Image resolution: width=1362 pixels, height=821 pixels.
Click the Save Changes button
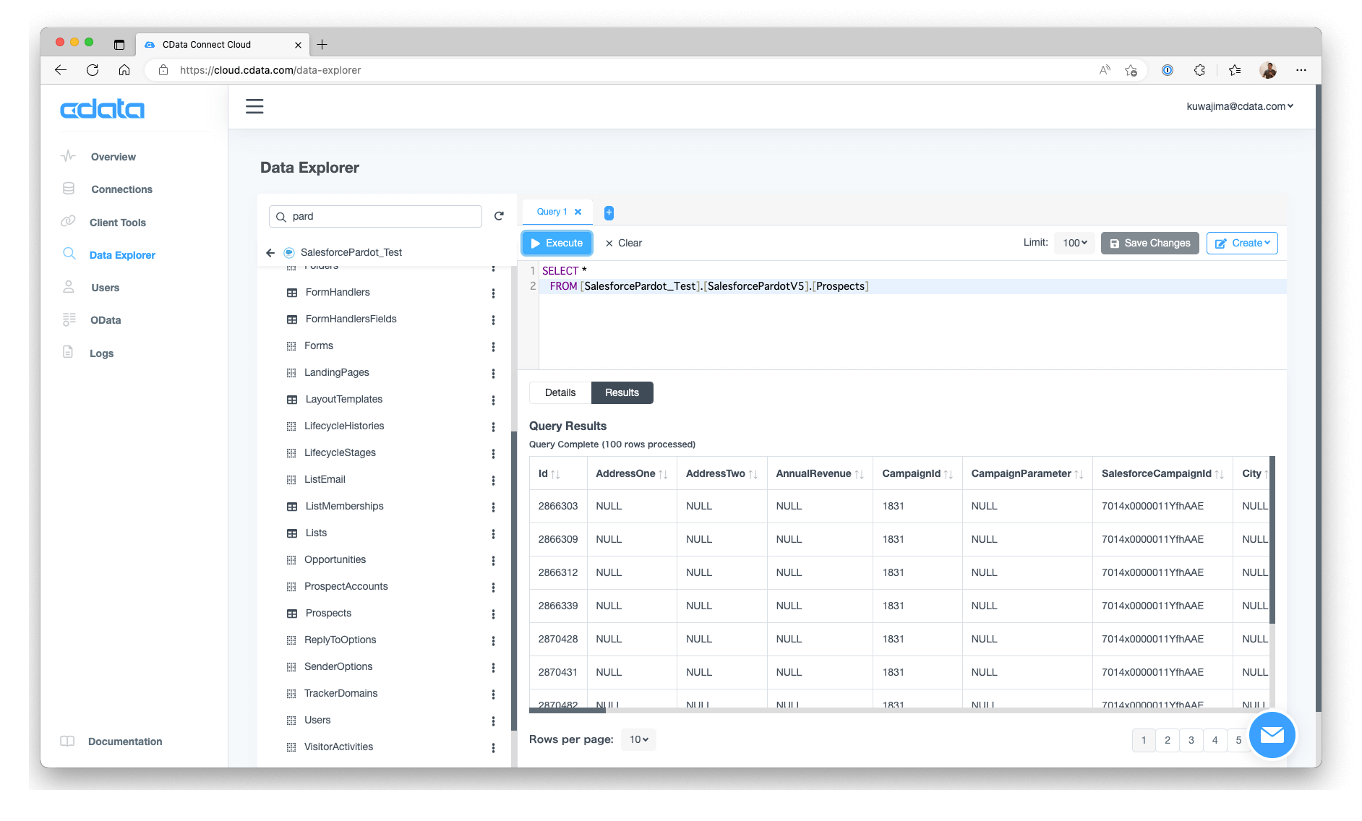pos(1150,244)
